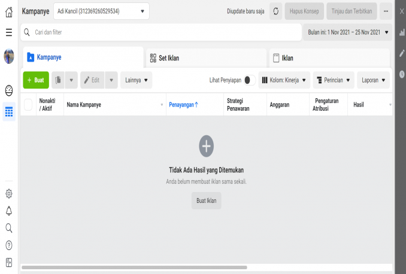Screen dimensions: 406x274
Task: Click the refresh icon next to Hapus Konsep
Action: click(x=275, y=11)
